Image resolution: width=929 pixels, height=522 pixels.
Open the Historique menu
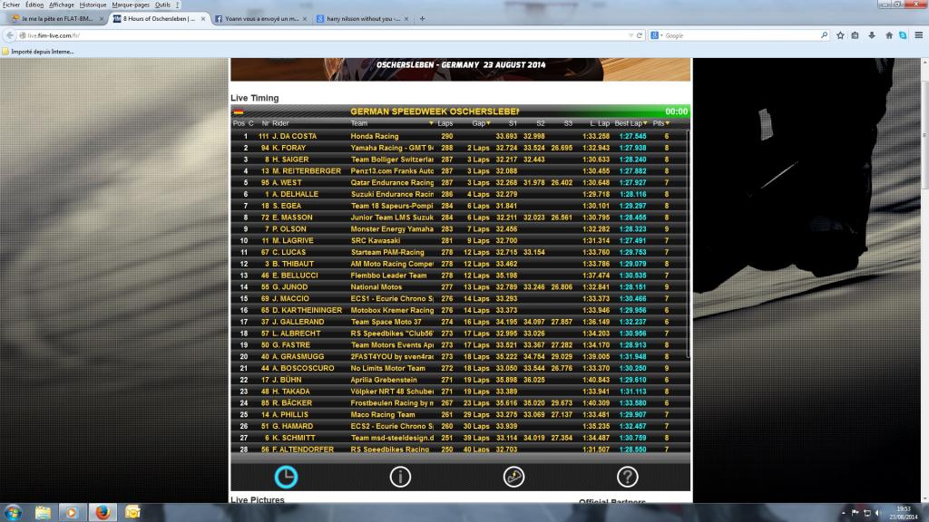click(x=93, y=5)
